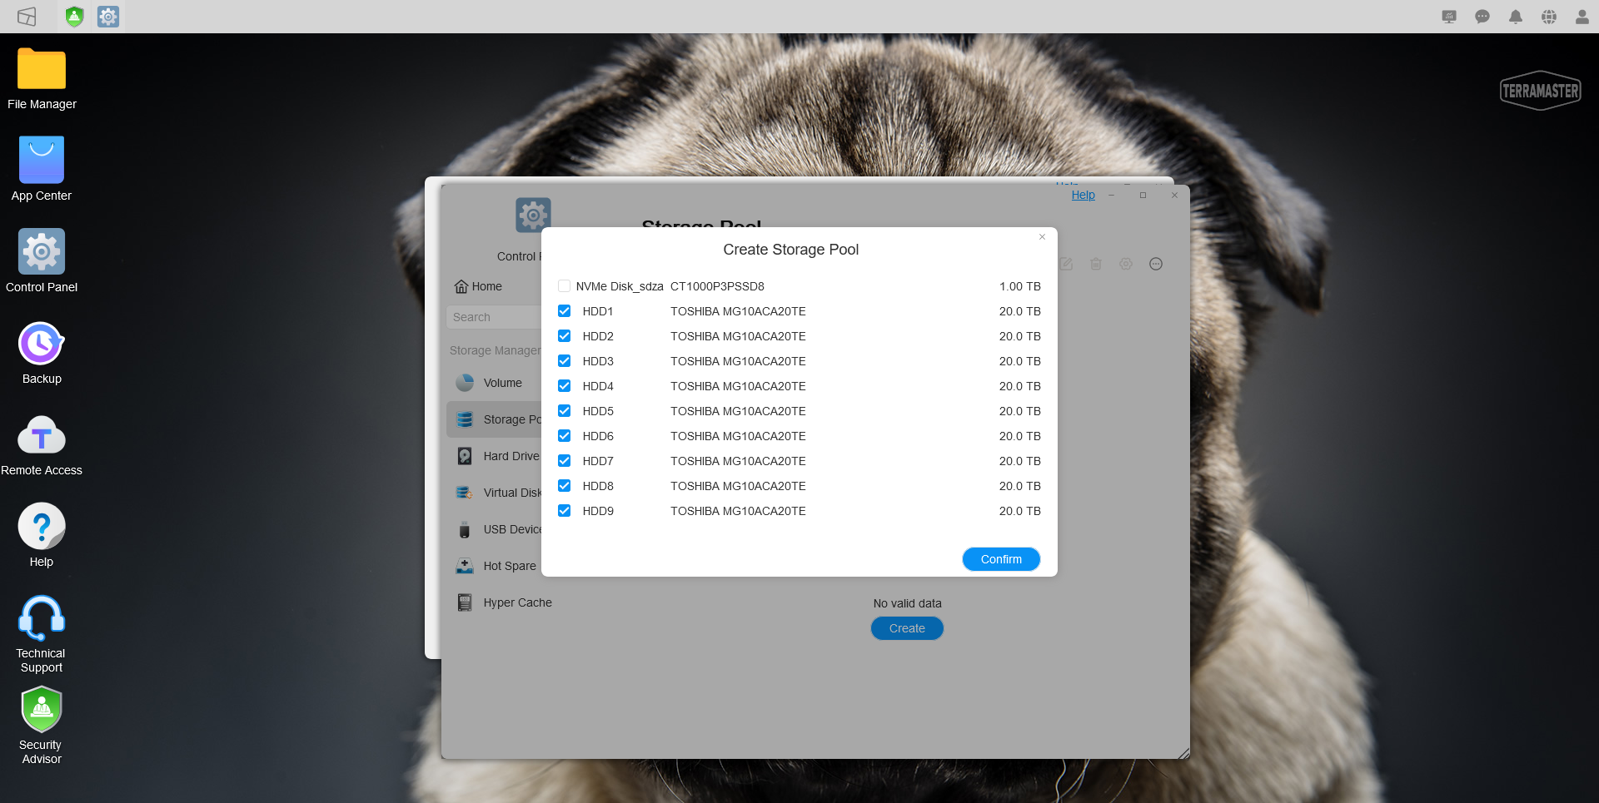Uncheck the HDD9 checkbox
The width and height of the screenshot is (1599, 803).
coord(564,511)
